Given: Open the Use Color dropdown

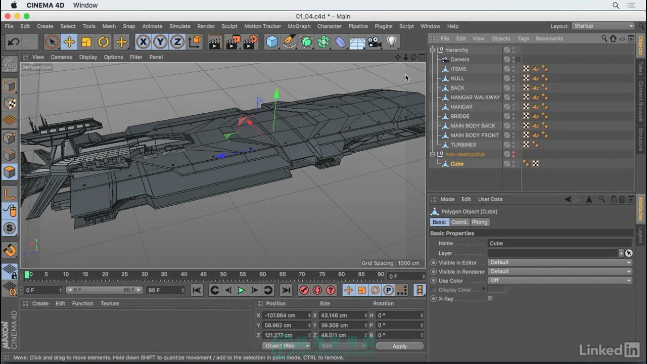Looking at the screenshot, I should [560, 281].
